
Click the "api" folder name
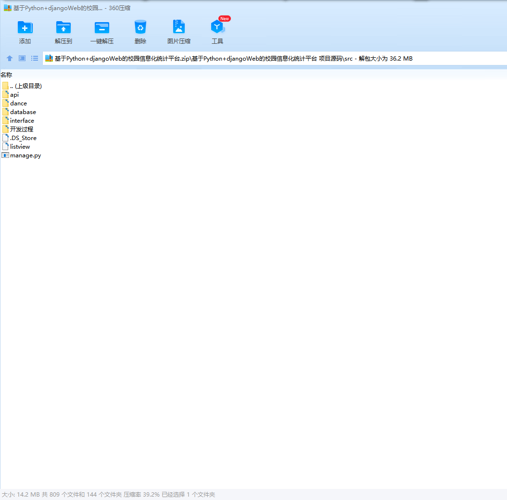pos(14,95)
